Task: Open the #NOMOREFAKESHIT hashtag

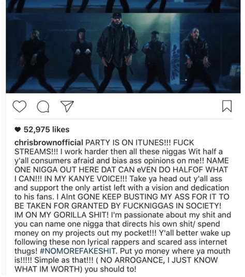Action: click(x=78, y=251)
